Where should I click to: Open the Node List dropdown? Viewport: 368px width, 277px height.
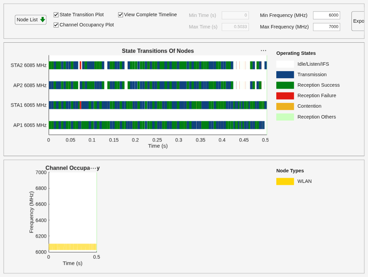pyautogui.click(x=30, y=20)
